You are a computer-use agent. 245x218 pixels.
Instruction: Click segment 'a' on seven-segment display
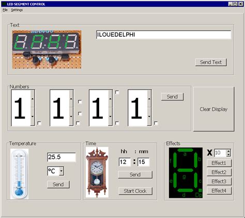pyautogui.click(x=186, y=150)
